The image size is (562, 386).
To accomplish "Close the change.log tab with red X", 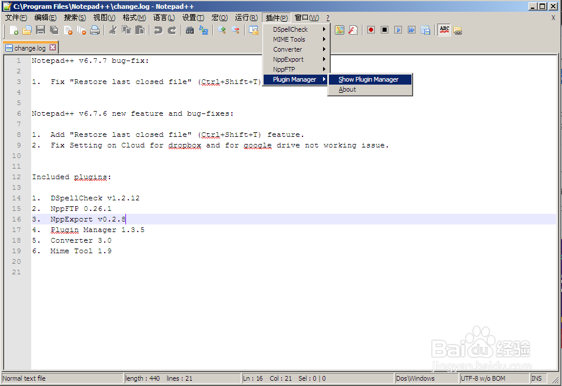I will pos(53,47).
